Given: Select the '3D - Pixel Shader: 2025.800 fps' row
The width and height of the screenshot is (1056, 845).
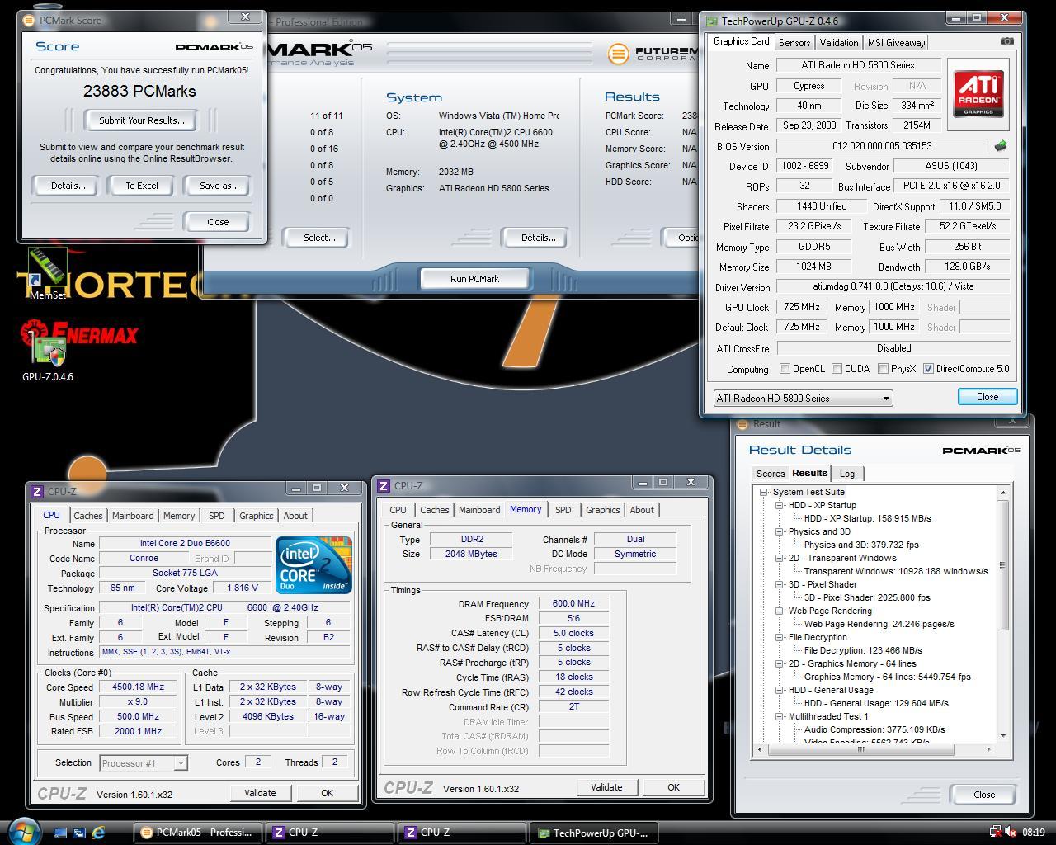Looking at the screenshot, I should pyautogui.click(x=867, y=597).
